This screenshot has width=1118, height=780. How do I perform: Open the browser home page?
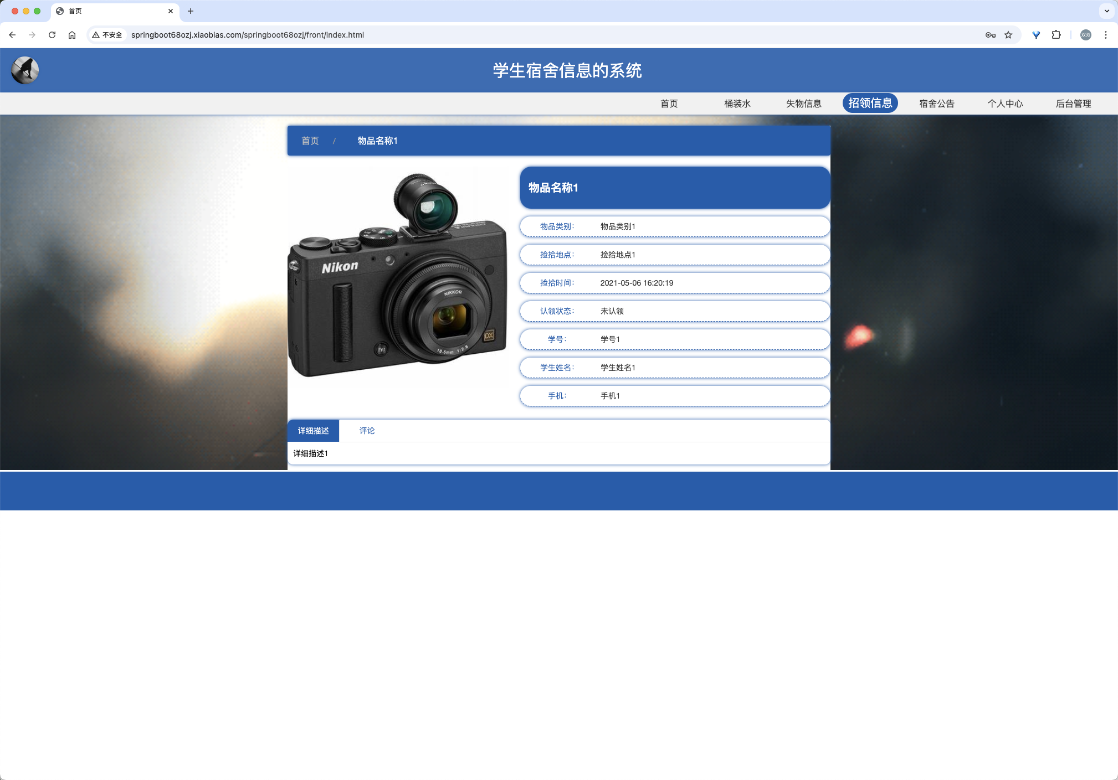(72, 35)
